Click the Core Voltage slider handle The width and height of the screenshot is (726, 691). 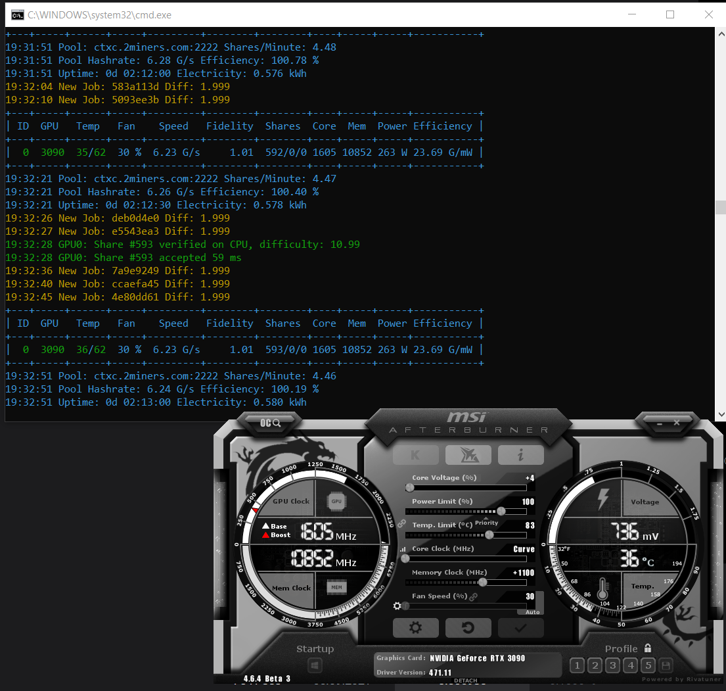(x=409, y=488)
